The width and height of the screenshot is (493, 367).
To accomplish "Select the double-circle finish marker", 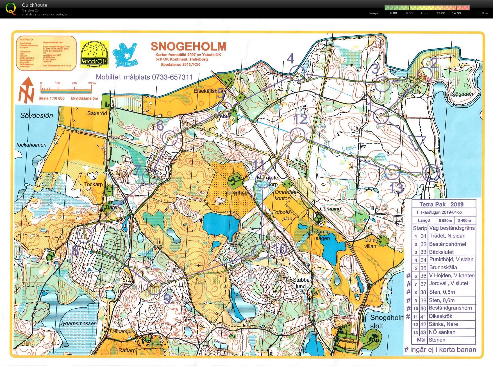I will coord(431,173).
